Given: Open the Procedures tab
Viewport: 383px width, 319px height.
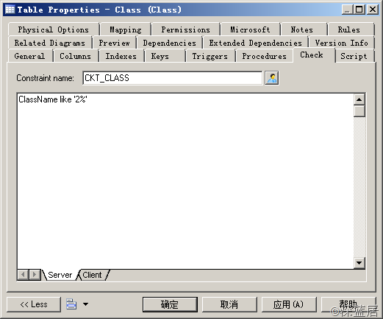Looking at the screenshot, I should coord(265,56).
